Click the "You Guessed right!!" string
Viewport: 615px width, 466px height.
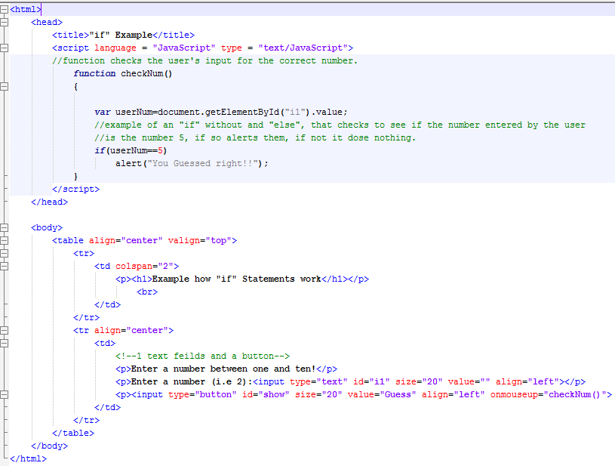pyautogui.click(x=202, y=163)
